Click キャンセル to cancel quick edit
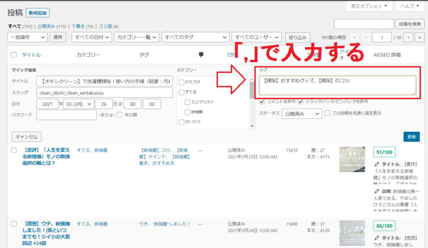The image size is (428, 248). [27, 137]
